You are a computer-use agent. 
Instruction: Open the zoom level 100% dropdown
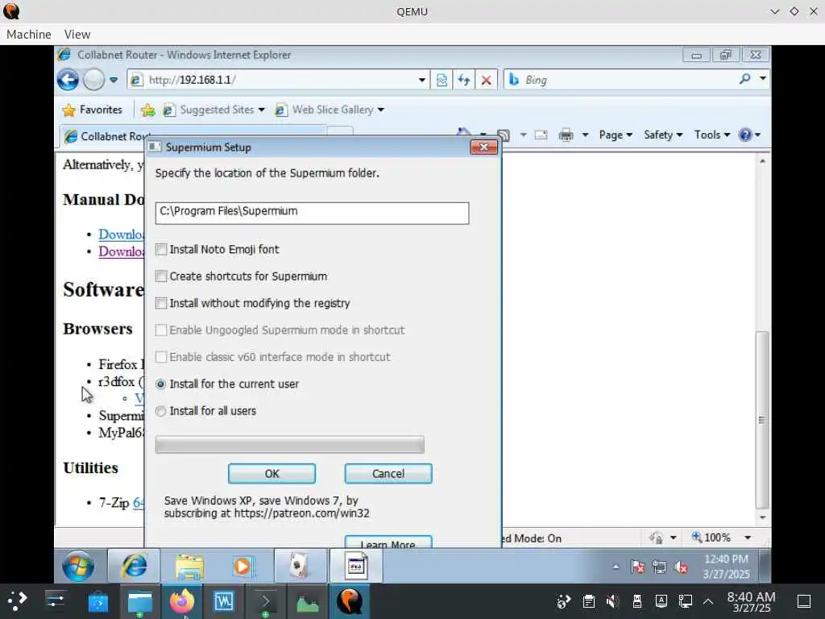[748, 538]
